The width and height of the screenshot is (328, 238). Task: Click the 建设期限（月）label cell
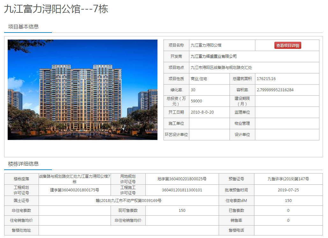242,101
